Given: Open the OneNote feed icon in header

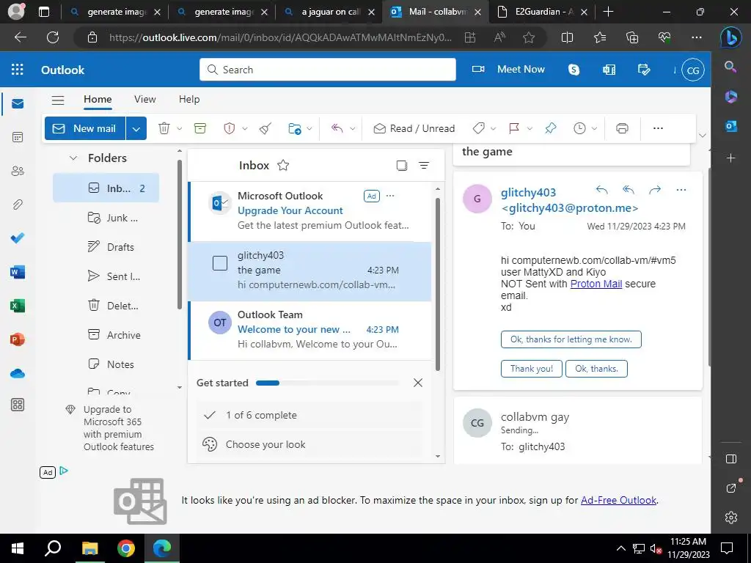Looking at the screenshot, I should [x=609, y=70].
